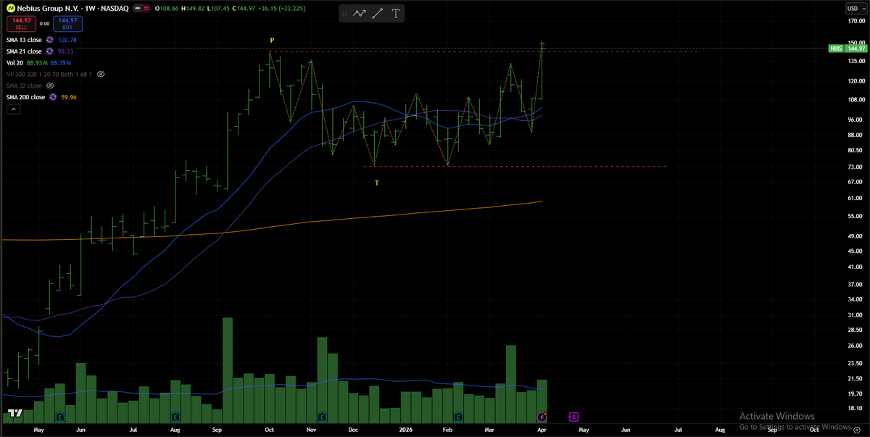
Task: Grab the drawing toolbar drag handle
Action: point(344,13)
